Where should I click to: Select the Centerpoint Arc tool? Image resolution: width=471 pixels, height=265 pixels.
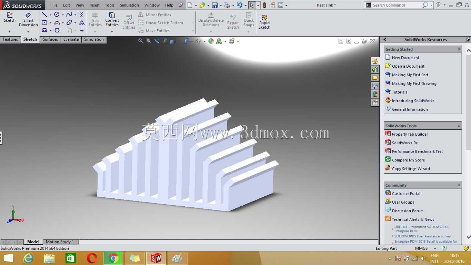tap(57, 22)
